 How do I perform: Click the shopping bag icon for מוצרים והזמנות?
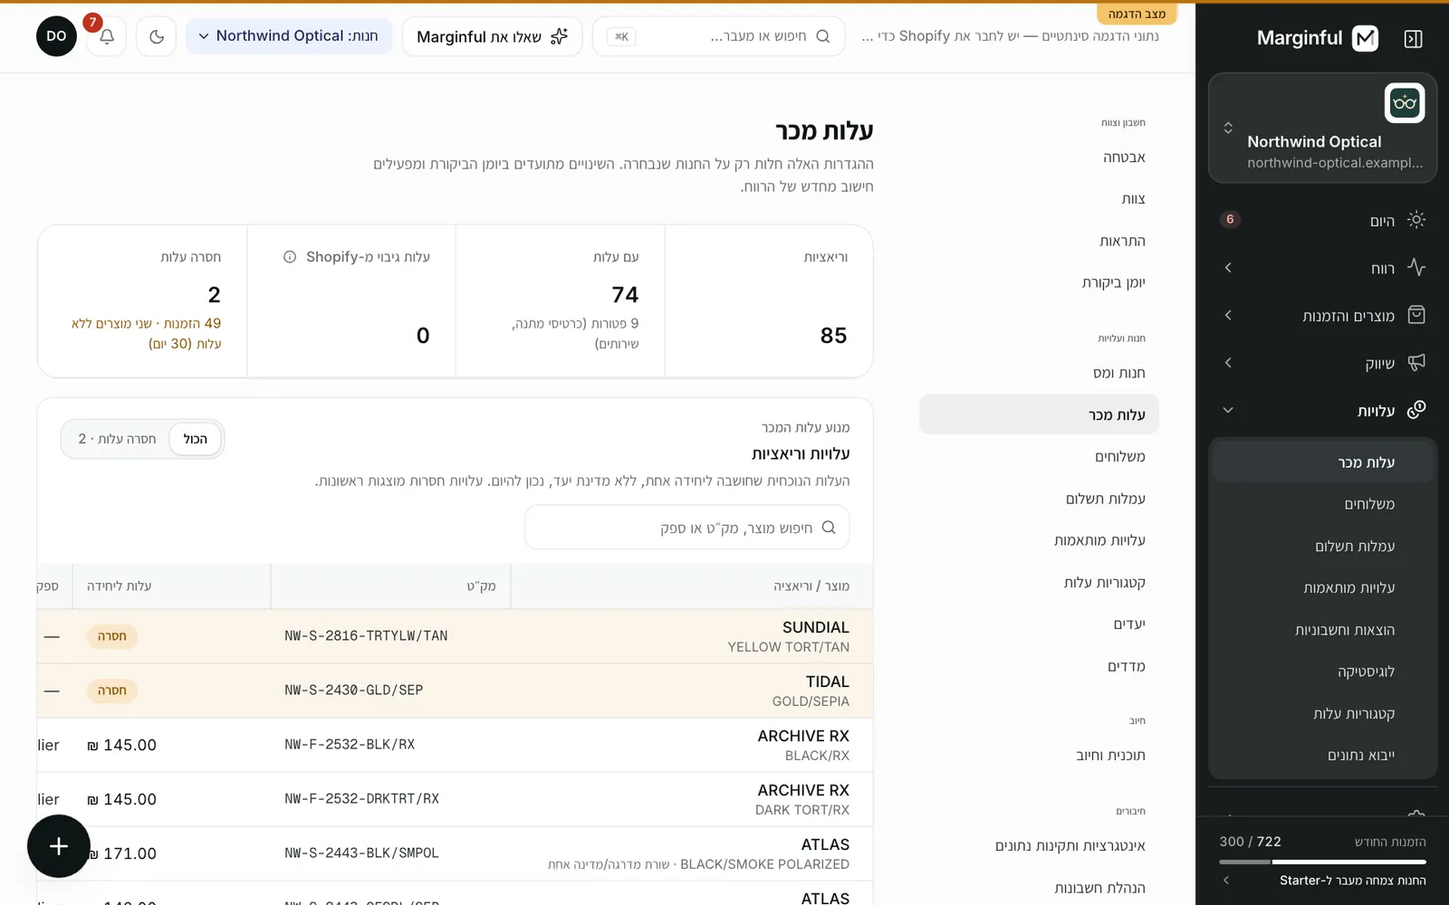click(1416, 315)
